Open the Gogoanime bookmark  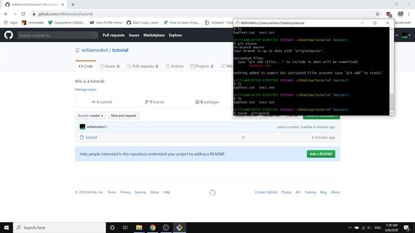[x=67, y=23]
